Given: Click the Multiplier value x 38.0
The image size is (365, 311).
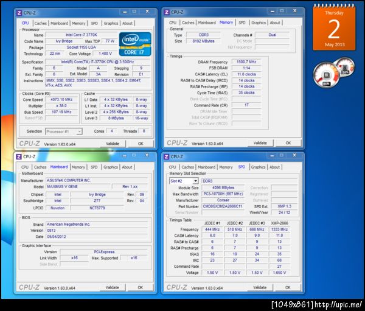Looking at the screenshot, I should point(61,106).
